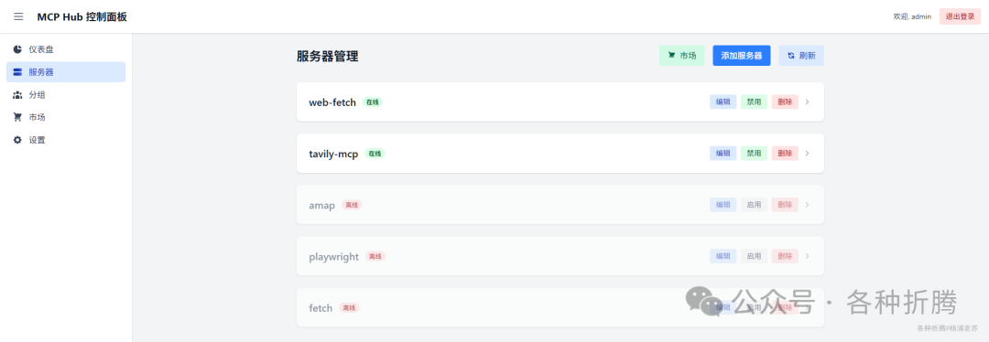Image resolution: width=989 pixels, height=342 pixels.
Task: Click the 服务器管理 heading
Action: pyautogui.click(x=327, y=56)
